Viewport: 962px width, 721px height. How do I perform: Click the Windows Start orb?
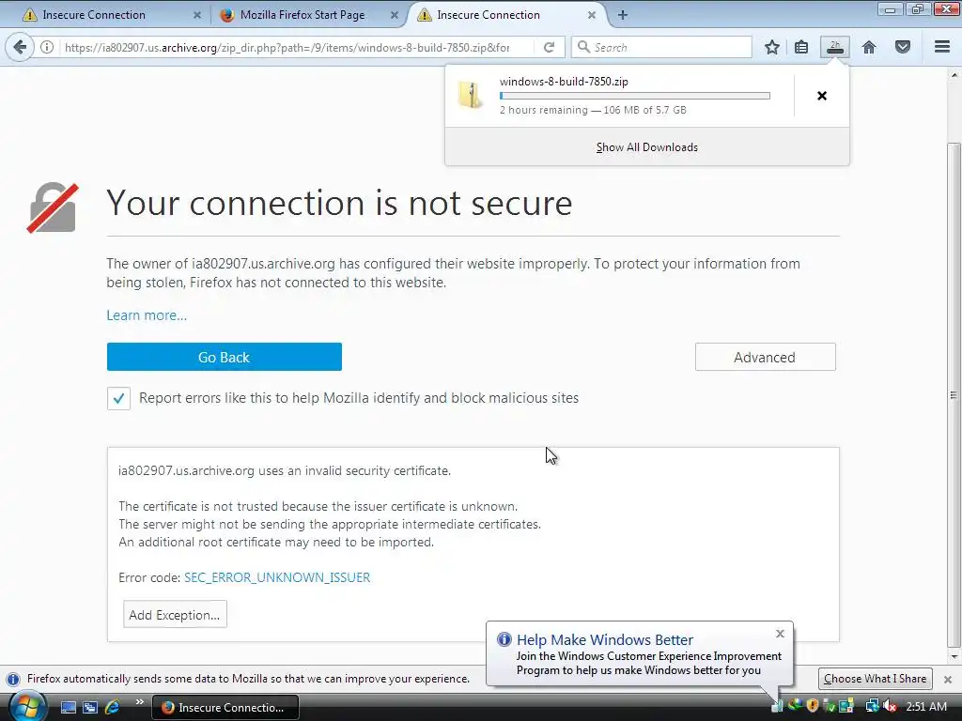[x=27, y=706]
